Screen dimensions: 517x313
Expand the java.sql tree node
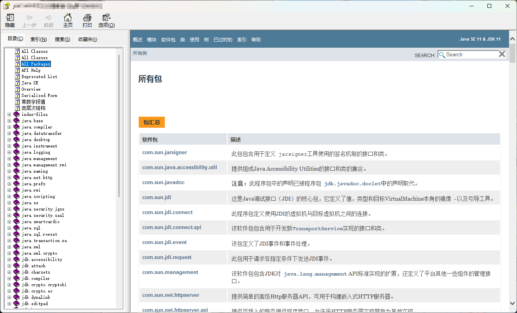pos(9,228)
